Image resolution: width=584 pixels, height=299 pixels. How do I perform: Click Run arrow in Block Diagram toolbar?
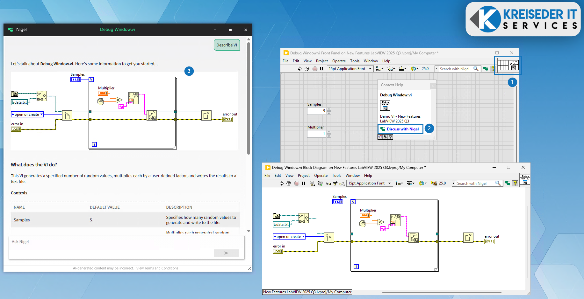click(x=282, y=183)
